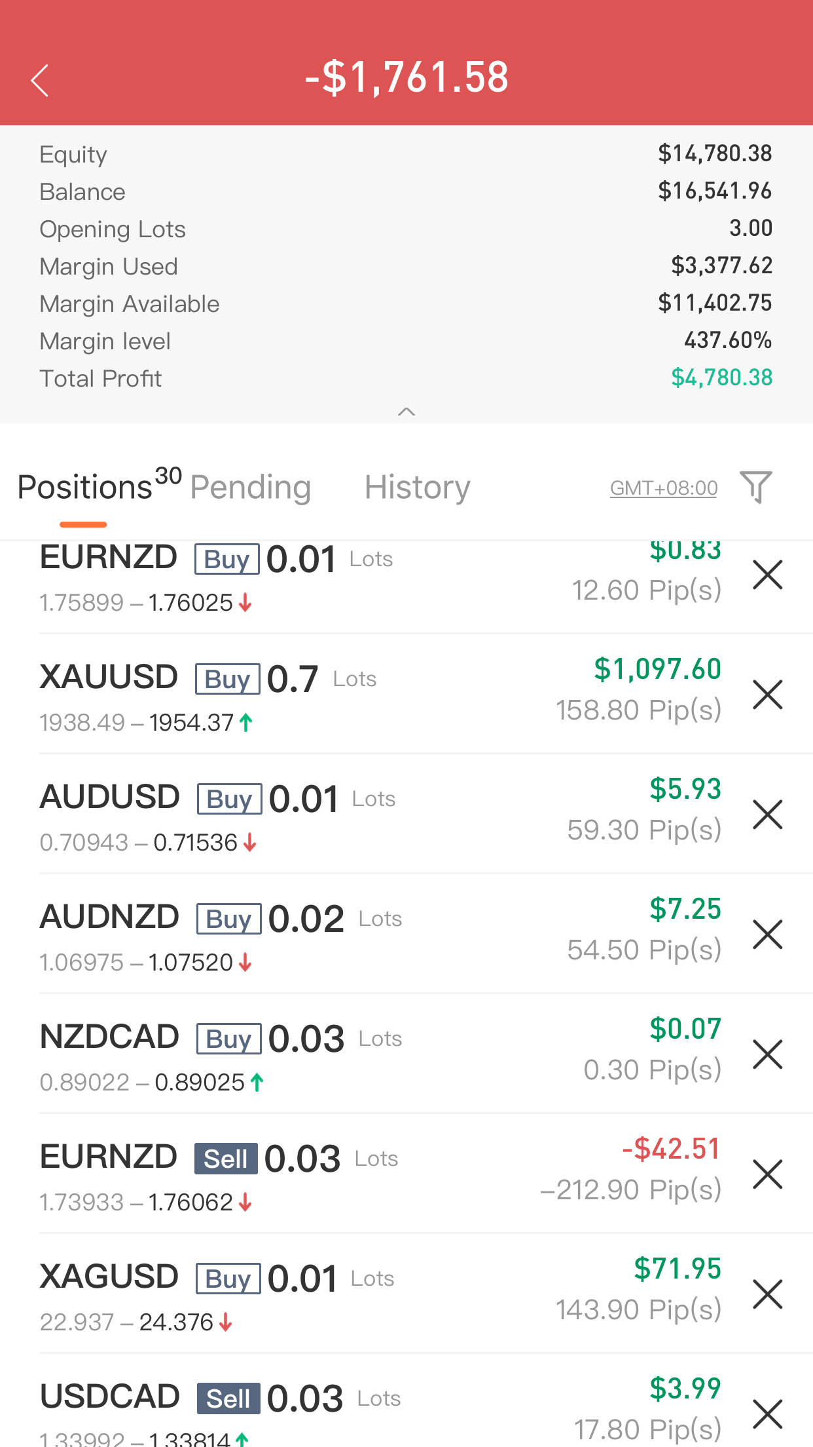
Task: Collapse the account summary panel chevron
Action: [x=406, y=412]
